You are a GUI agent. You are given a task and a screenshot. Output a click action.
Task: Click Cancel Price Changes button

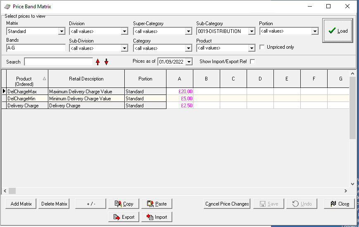point(227,203)
